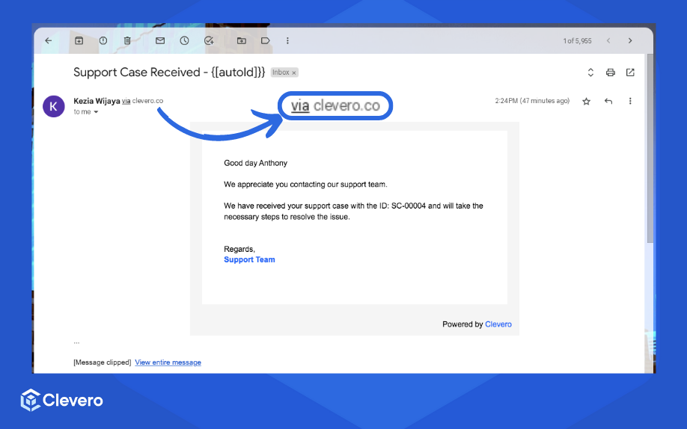Screen dimensions: 687x429
Task: Click Kezia Wijaya's K avatar
Action: click(x=53, y=106)
